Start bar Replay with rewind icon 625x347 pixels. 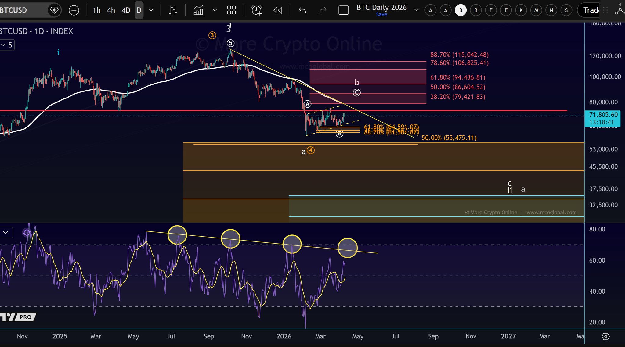coord(278,10)
